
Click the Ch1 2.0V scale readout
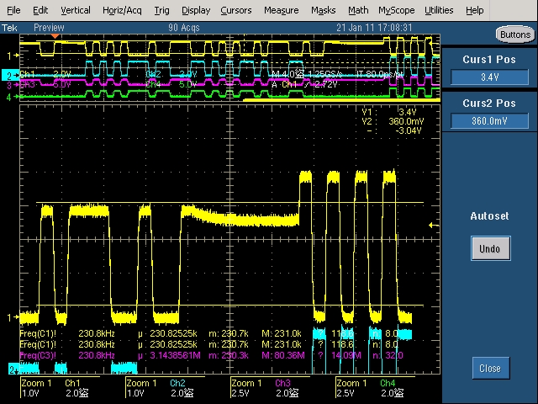coord(45,74)
